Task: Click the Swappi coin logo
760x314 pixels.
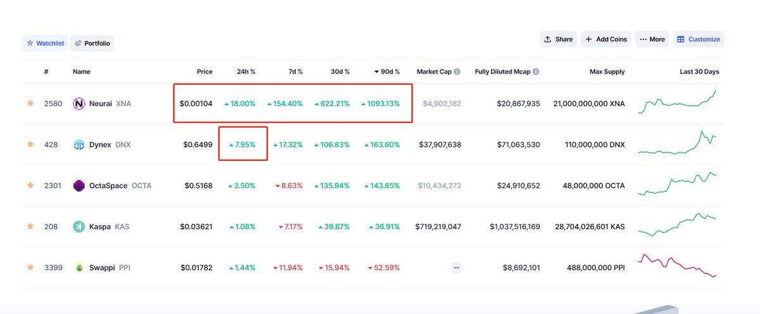Action: pos(79,268)
